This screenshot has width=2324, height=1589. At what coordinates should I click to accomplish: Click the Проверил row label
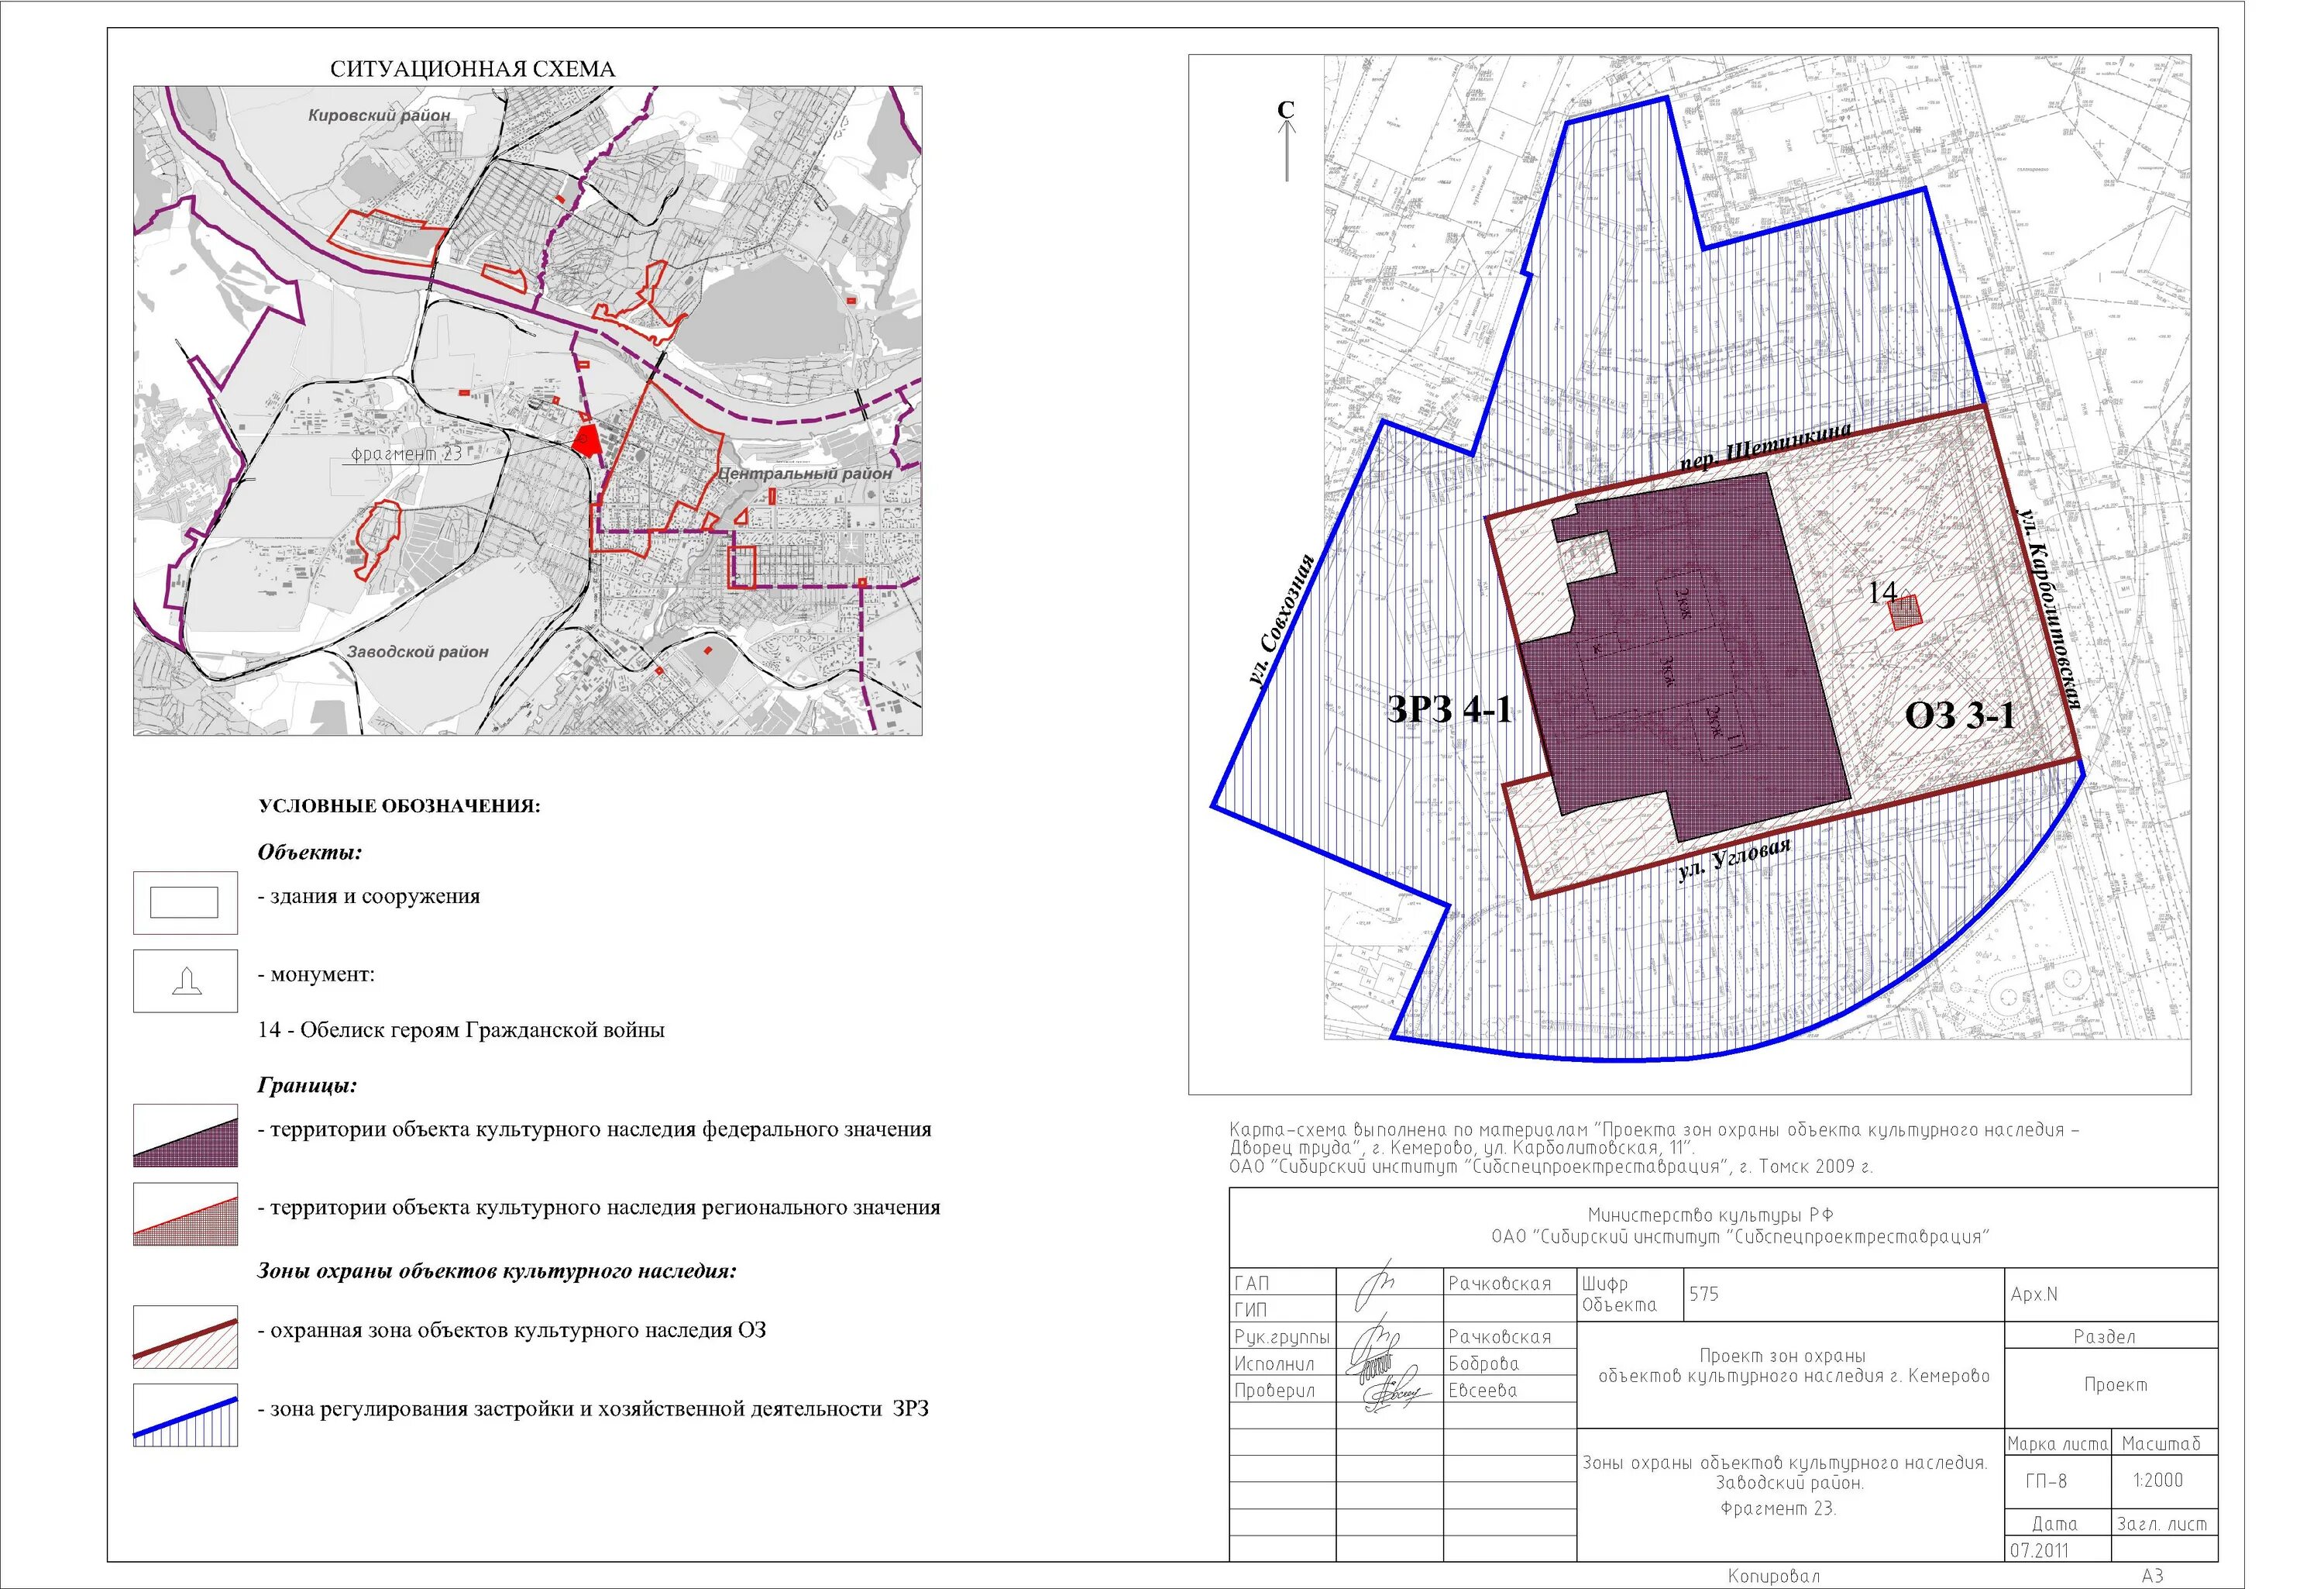pyautogui.click(x=1274, y=1391)
